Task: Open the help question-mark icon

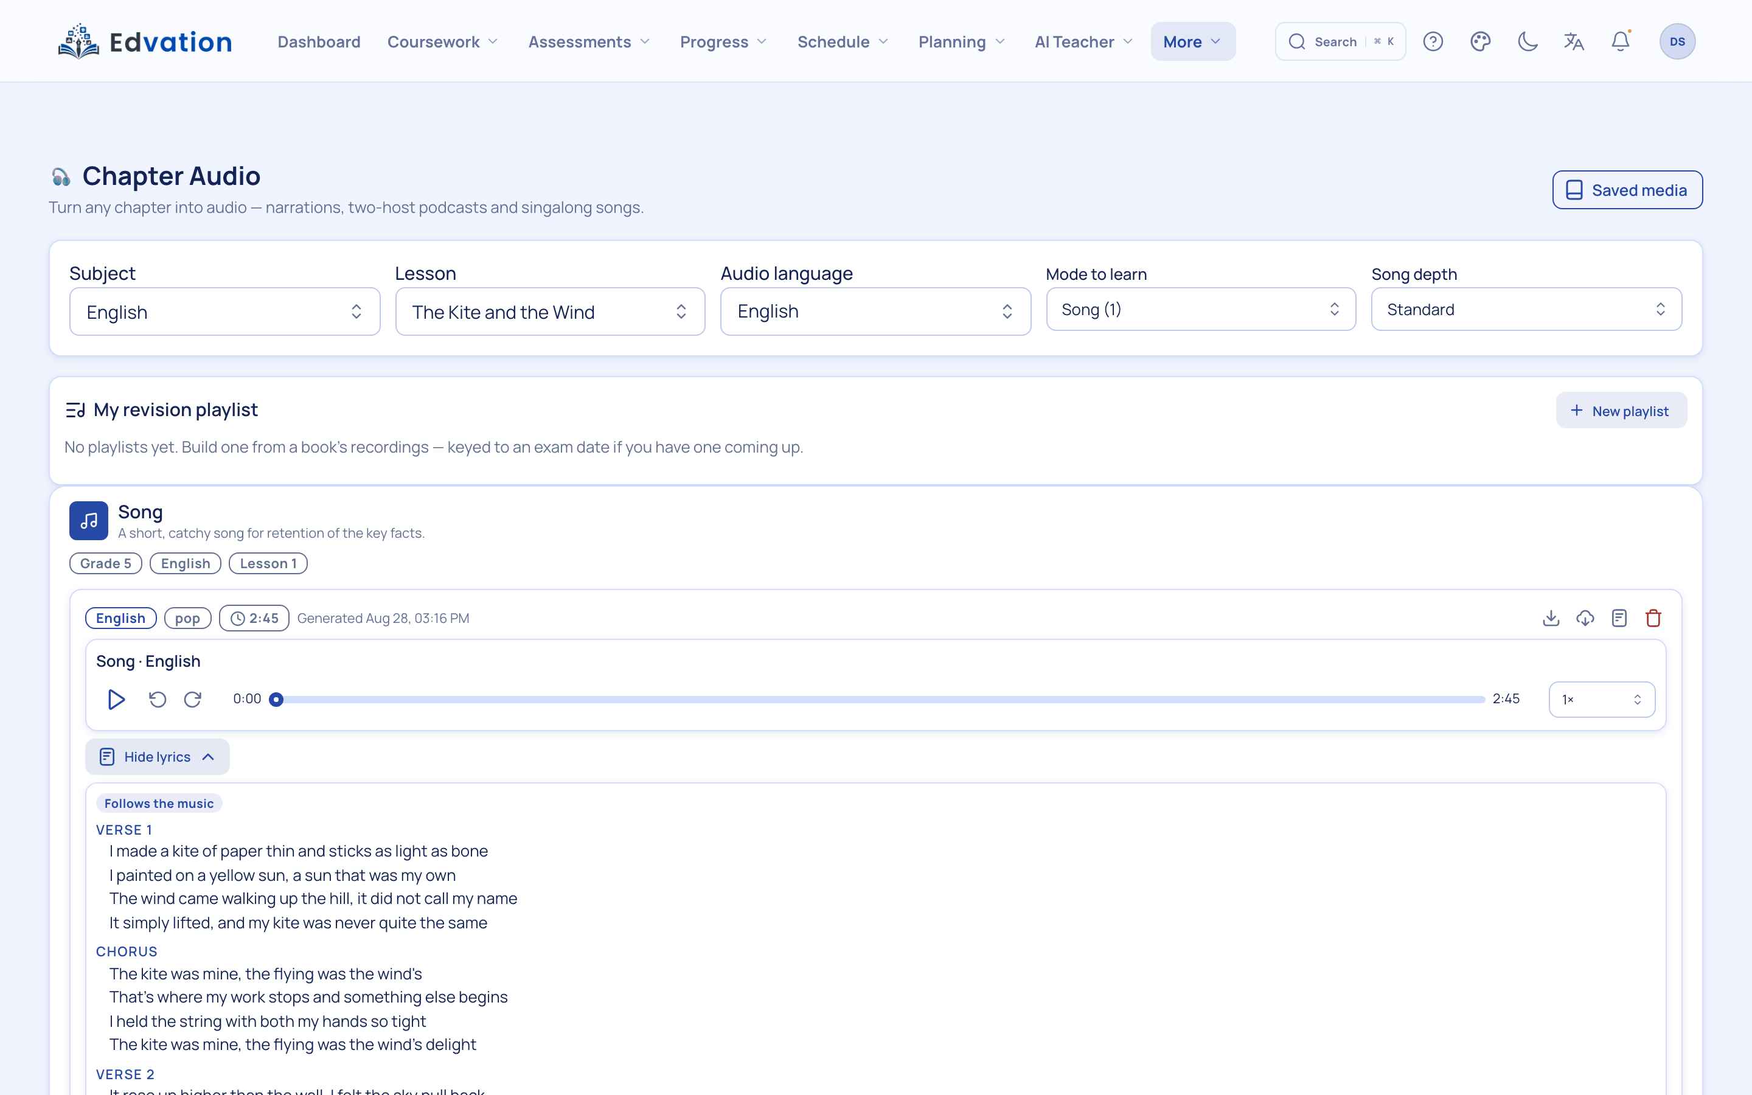Action: coord(1433,41)
